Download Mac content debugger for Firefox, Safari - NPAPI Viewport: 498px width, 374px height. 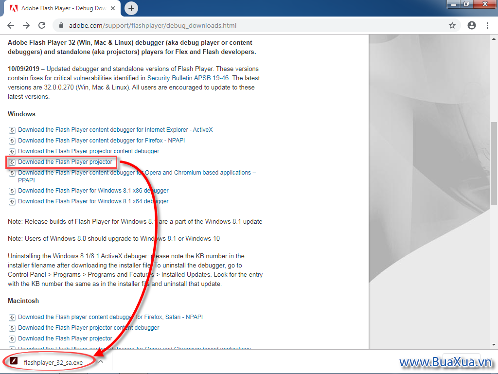coord(110,317)
